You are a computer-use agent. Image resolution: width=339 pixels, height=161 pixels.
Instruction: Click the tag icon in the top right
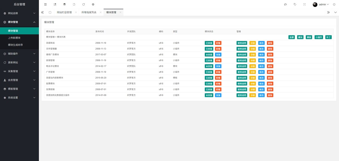(295, 5)
